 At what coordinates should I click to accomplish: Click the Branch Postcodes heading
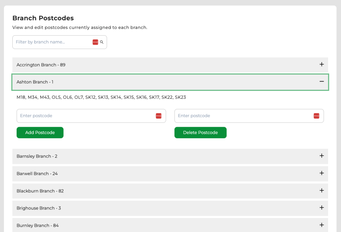click(43, 18)
